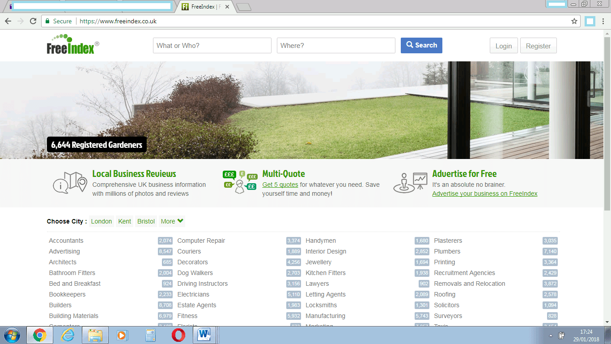611x344 pixels.
Task: Open Opera from the taskbar
Action: (178, 335)
